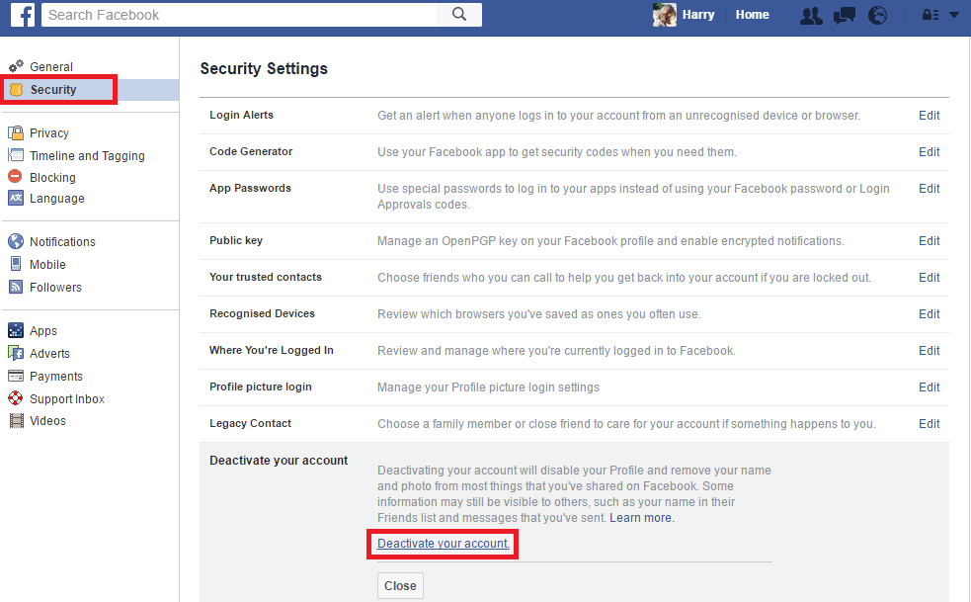Click the Facebook logo icon
The image size is (971, 602).
(22, 15)
